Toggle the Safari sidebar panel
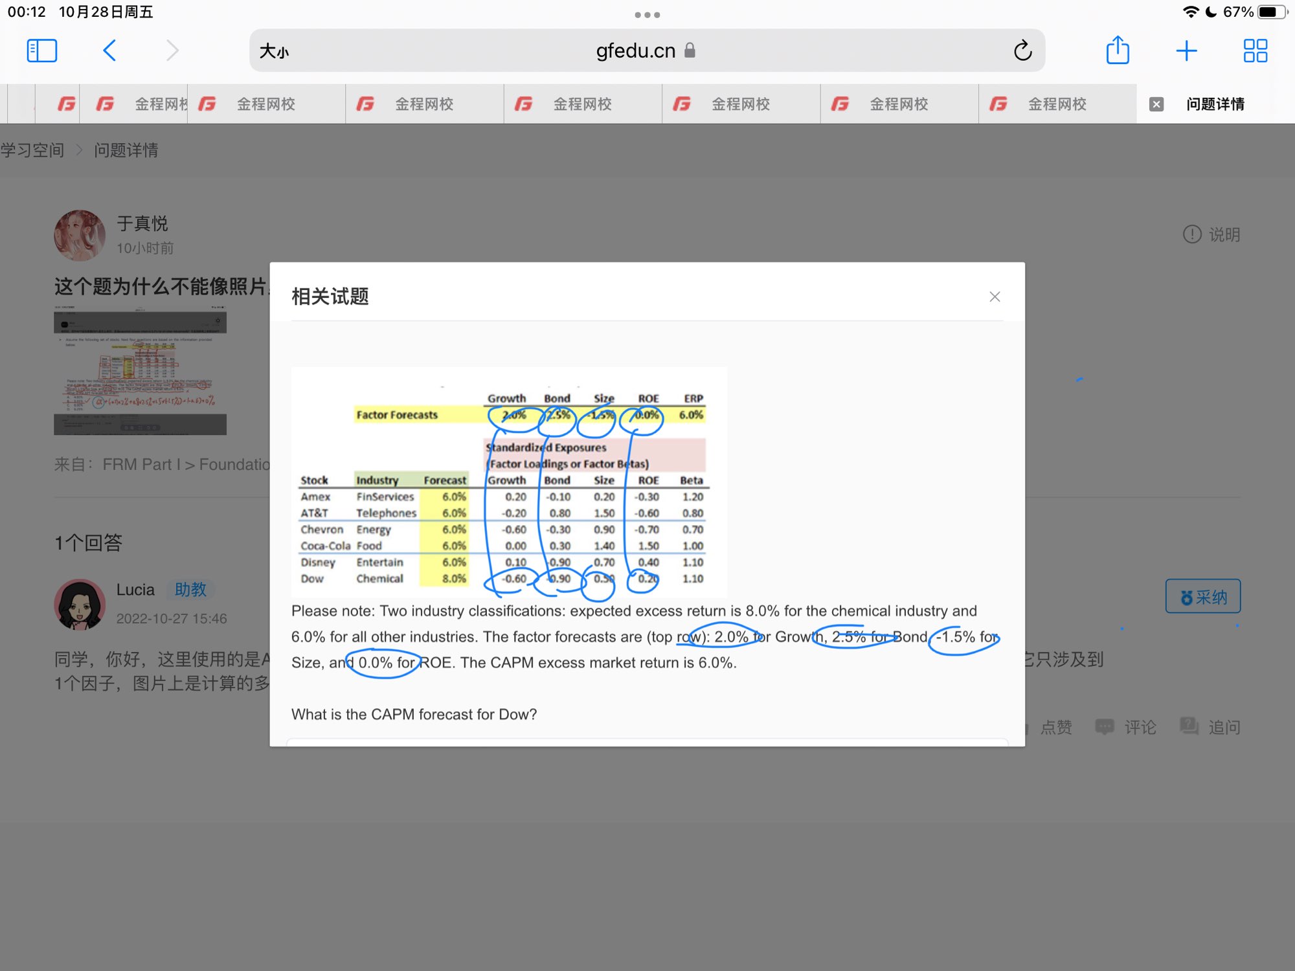The width and height of the screenshot is (1295, 971). click(42, 50)
